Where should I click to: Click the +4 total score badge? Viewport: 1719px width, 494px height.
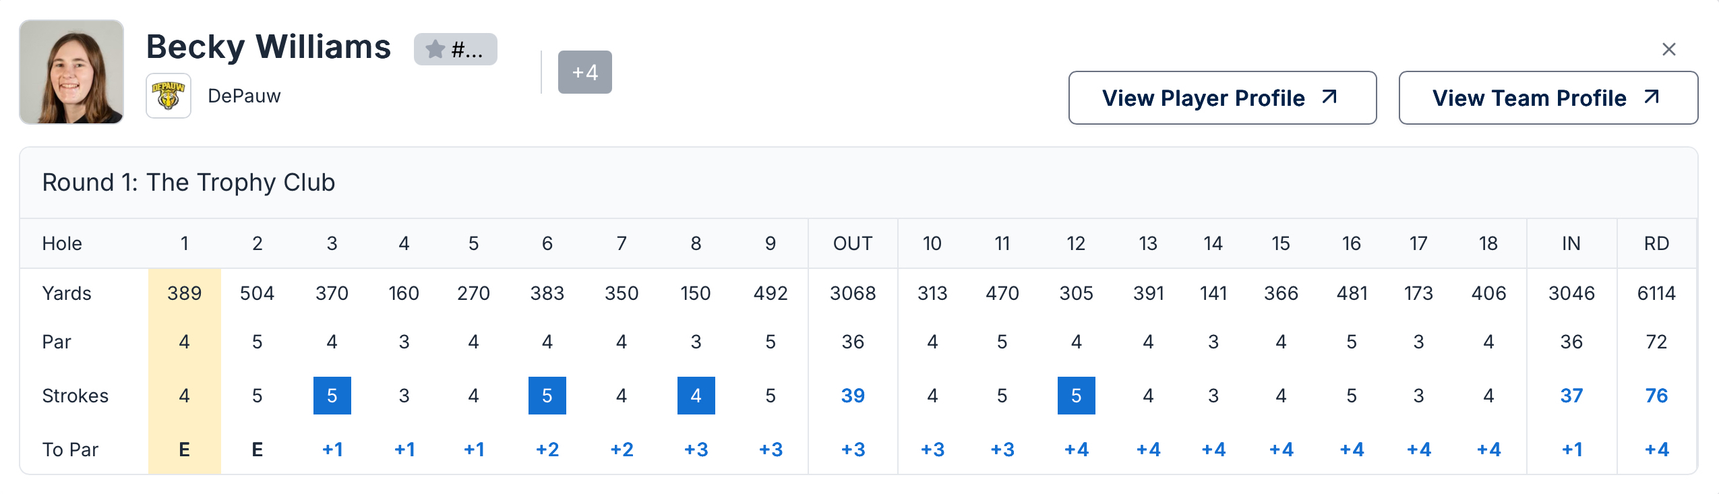pos(584,72)
